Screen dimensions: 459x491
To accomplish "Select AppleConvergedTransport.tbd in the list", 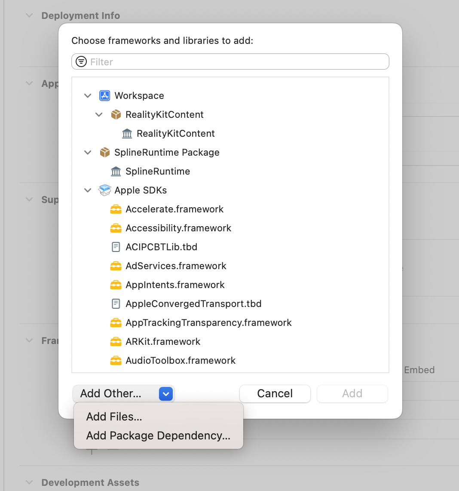I will (x=230, y=304).
